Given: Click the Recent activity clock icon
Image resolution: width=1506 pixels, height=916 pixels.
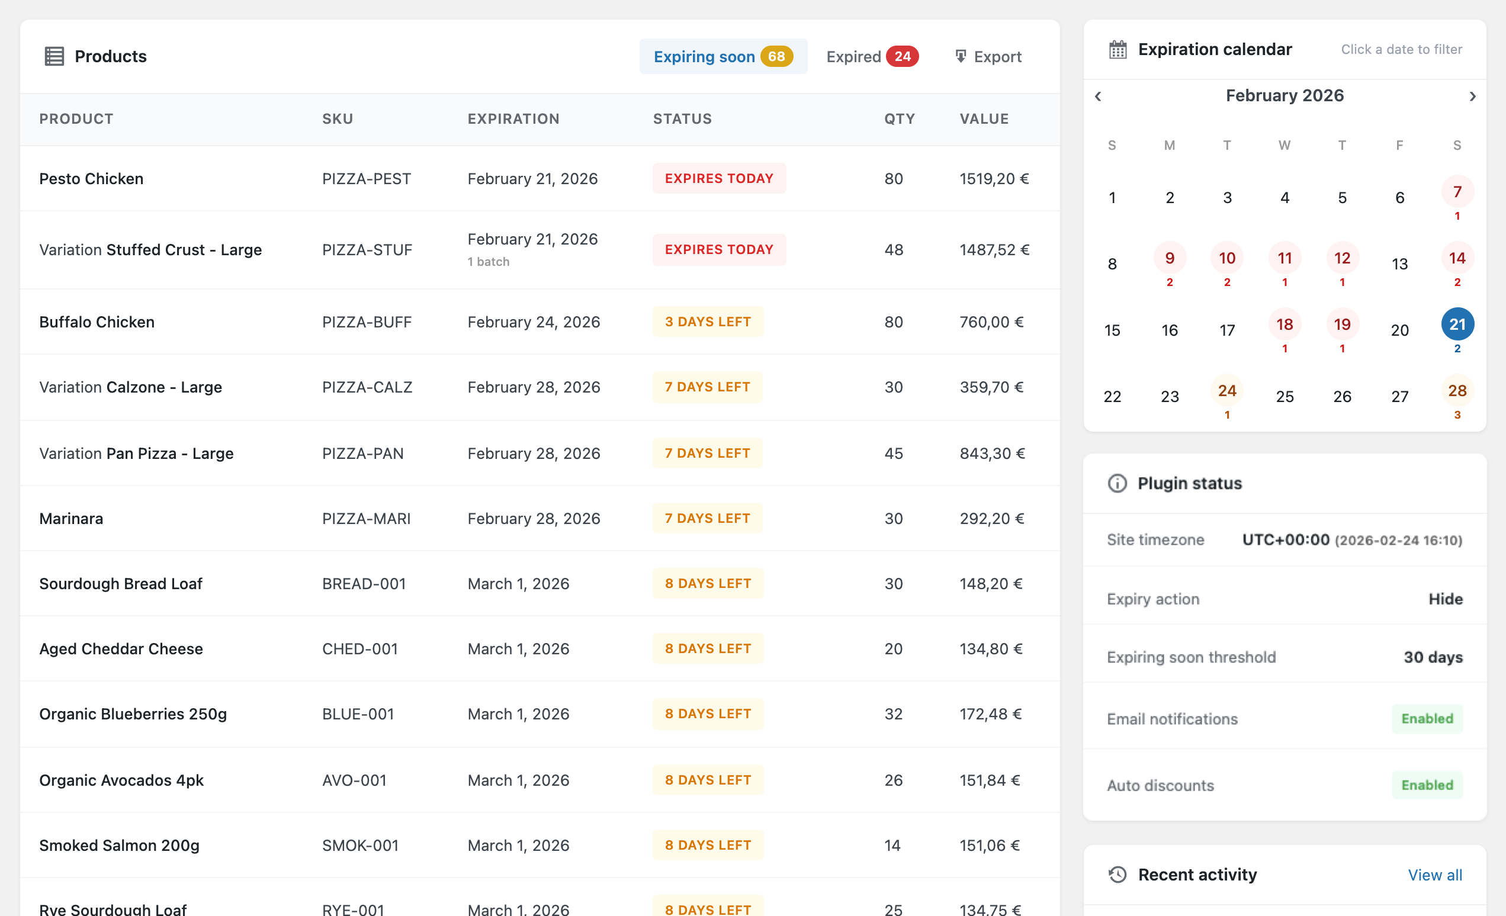Looking at the screenshot, I should click(1118, 875).
